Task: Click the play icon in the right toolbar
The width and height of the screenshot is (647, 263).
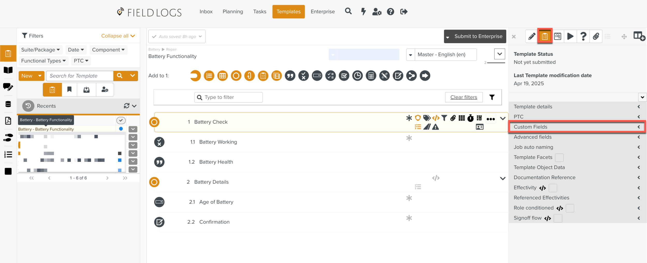Action: tap(570, 36)
